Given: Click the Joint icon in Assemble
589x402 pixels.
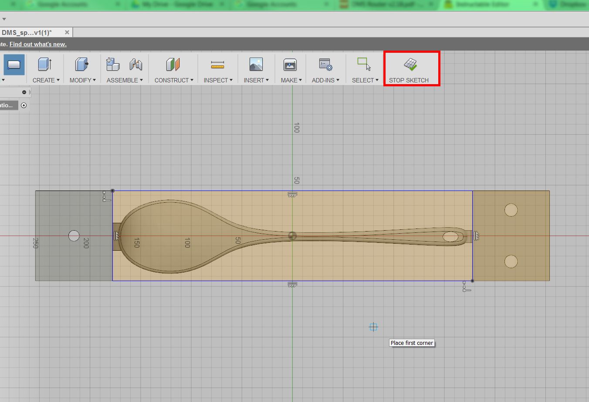Looking at the screenshot, I should [136, 65].
